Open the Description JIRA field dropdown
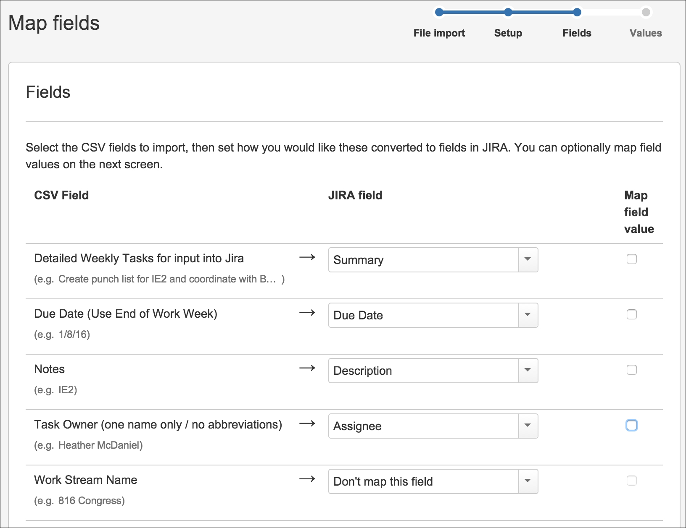This screenshot has width=686, height=528. [x=433, y=371]
